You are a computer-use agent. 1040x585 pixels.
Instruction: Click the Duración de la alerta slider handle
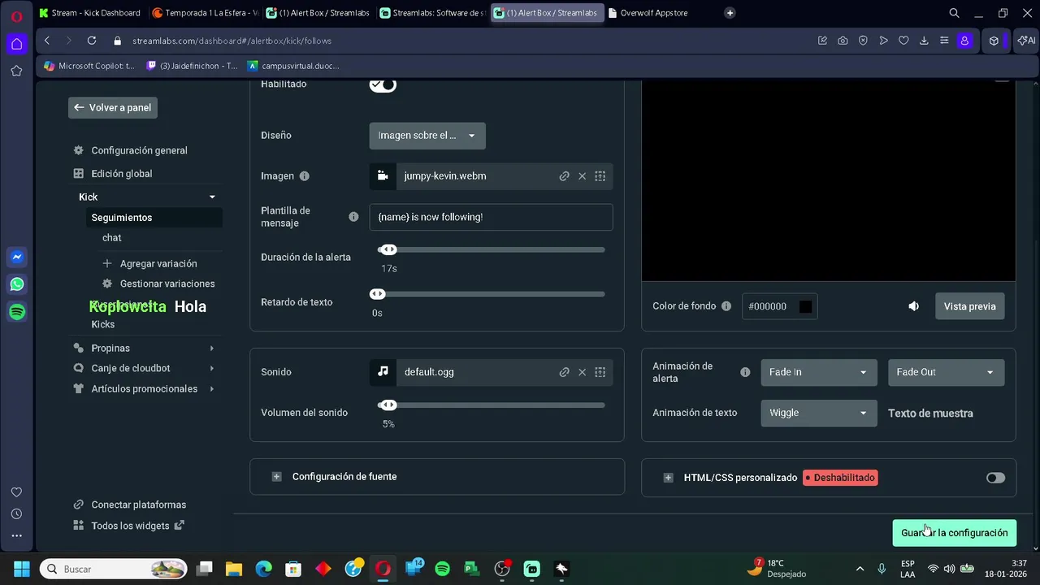388,249
